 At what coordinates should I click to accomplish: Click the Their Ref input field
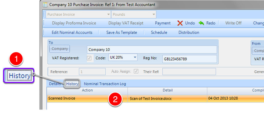click(x=189, y=72)
